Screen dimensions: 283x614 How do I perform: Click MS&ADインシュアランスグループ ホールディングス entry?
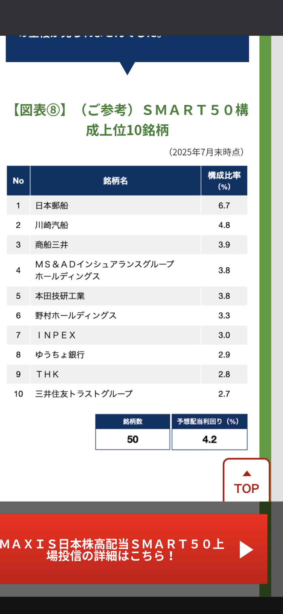click(104, 270)
